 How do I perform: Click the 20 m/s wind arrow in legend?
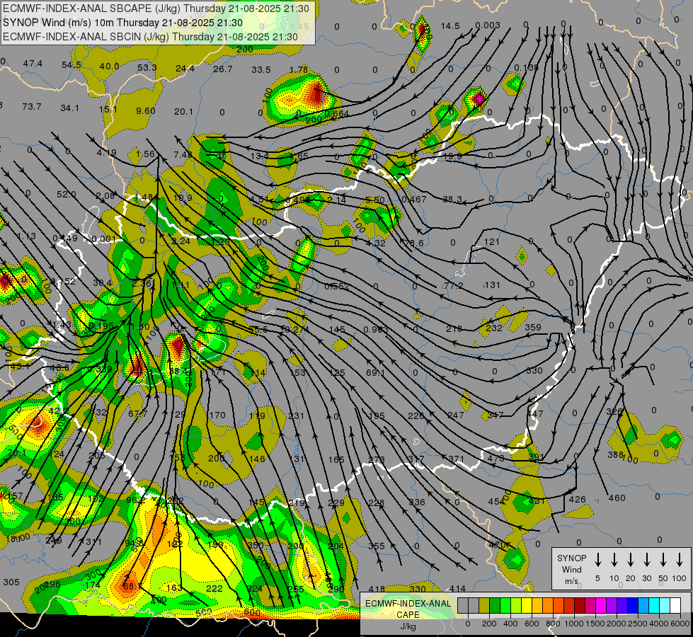pyautogui.click(x=630, y=560)
